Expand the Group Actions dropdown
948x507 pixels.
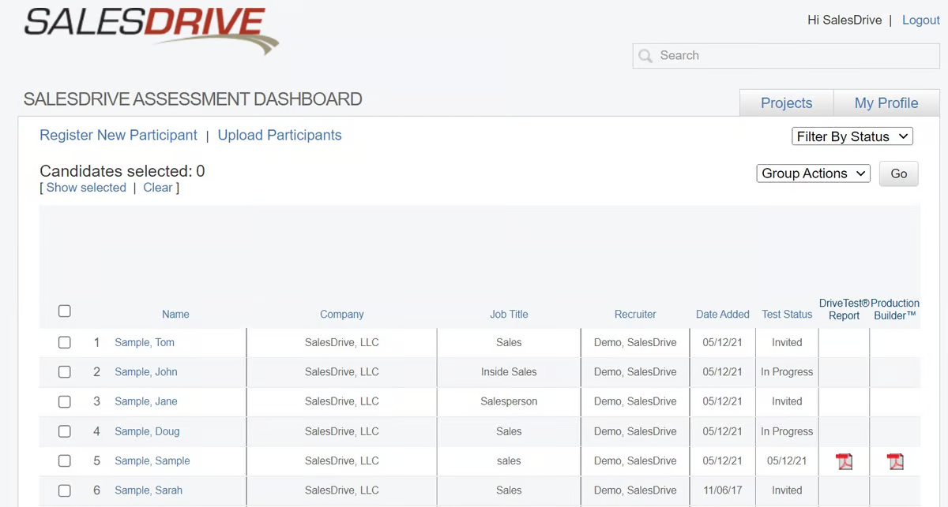[x=813, y=173]
